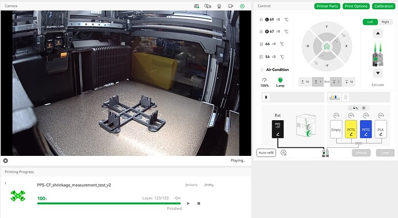
Task: Click the green X-shaped model thumbnail
Action: point(18,196)
